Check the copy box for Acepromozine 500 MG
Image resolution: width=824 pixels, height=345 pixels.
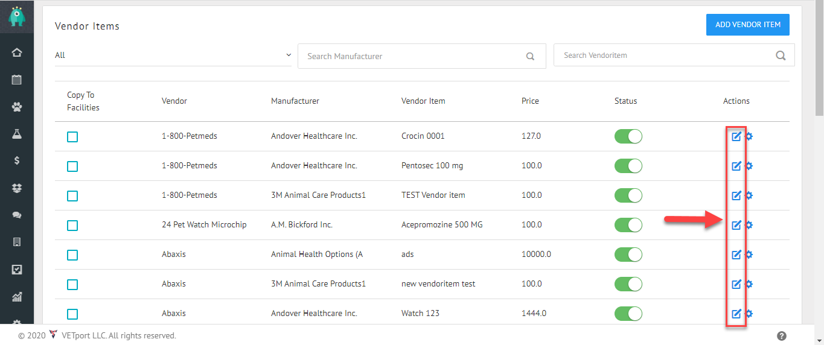[72, 226]
